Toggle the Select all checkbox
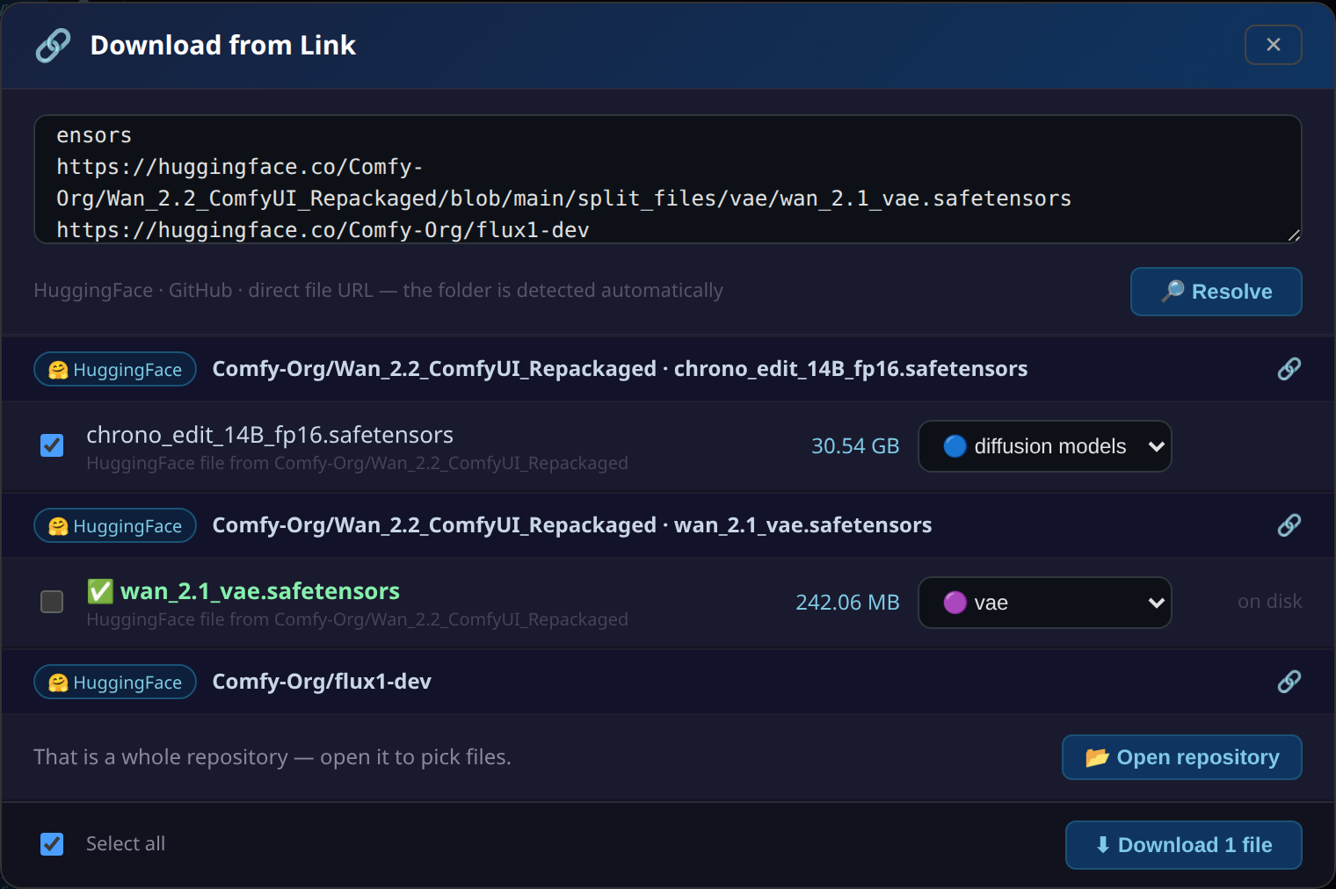Image resolution: width=1336 pixels, height=889 pixels. coord(52,844)
